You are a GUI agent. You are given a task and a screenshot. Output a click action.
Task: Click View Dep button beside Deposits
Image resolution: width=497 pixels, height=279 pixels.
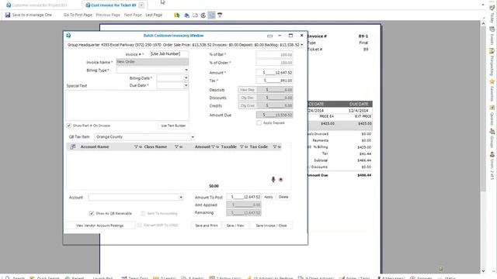[247, 90]
